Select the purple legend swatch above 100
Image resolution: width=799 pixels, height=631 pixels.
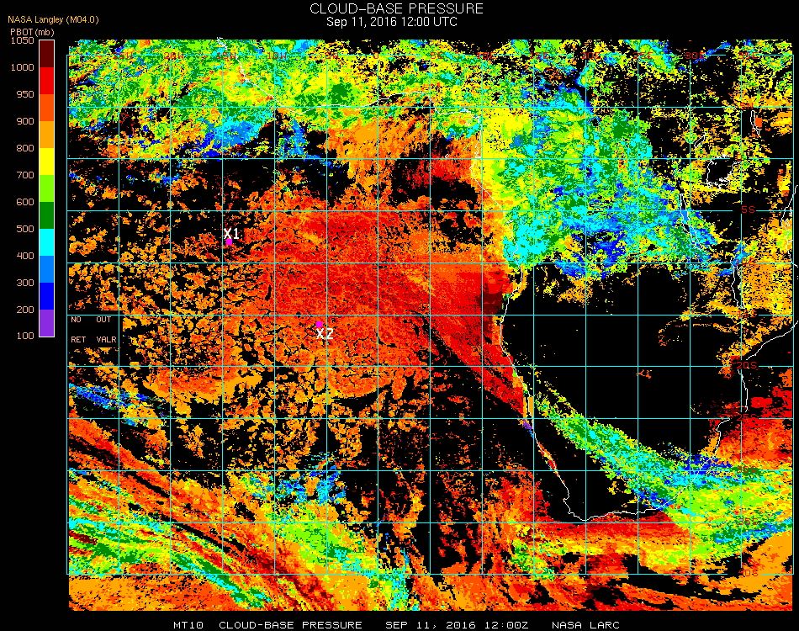pos(47,323)
